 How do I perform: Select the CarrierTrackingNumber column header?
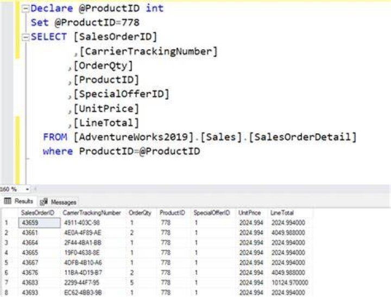coord(92,213)
